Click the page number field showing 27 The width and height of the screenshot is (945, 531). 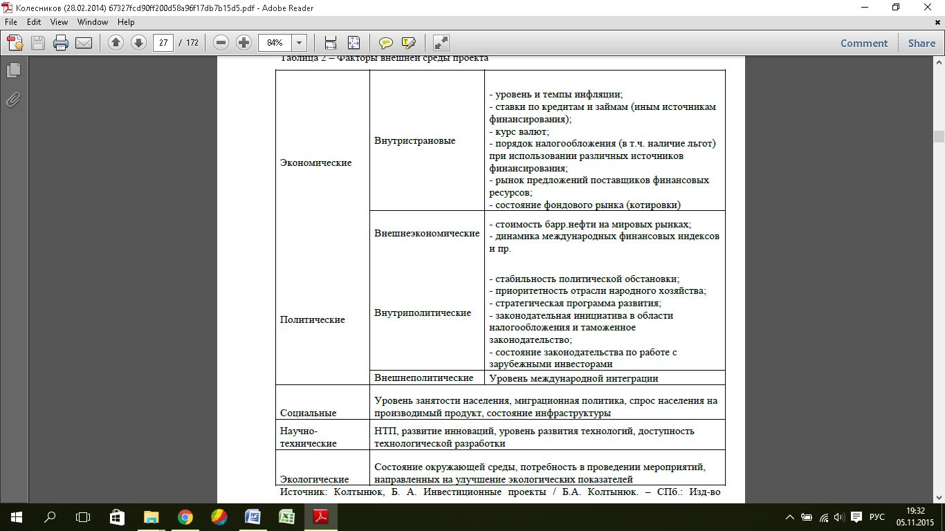tap(163, 43)
